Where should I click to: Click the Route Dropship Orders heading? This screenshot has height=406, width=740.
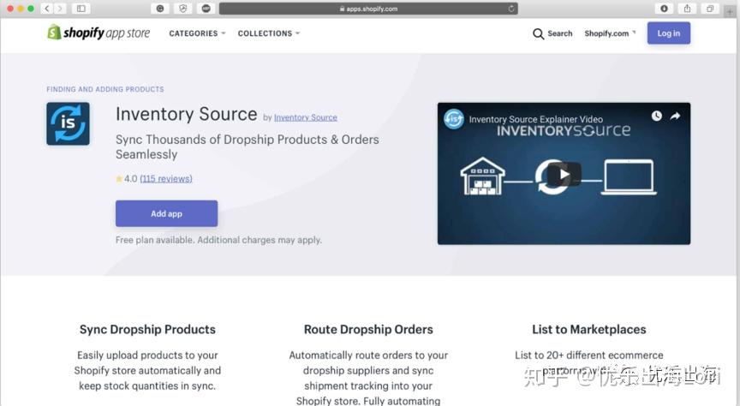point(368,330)
